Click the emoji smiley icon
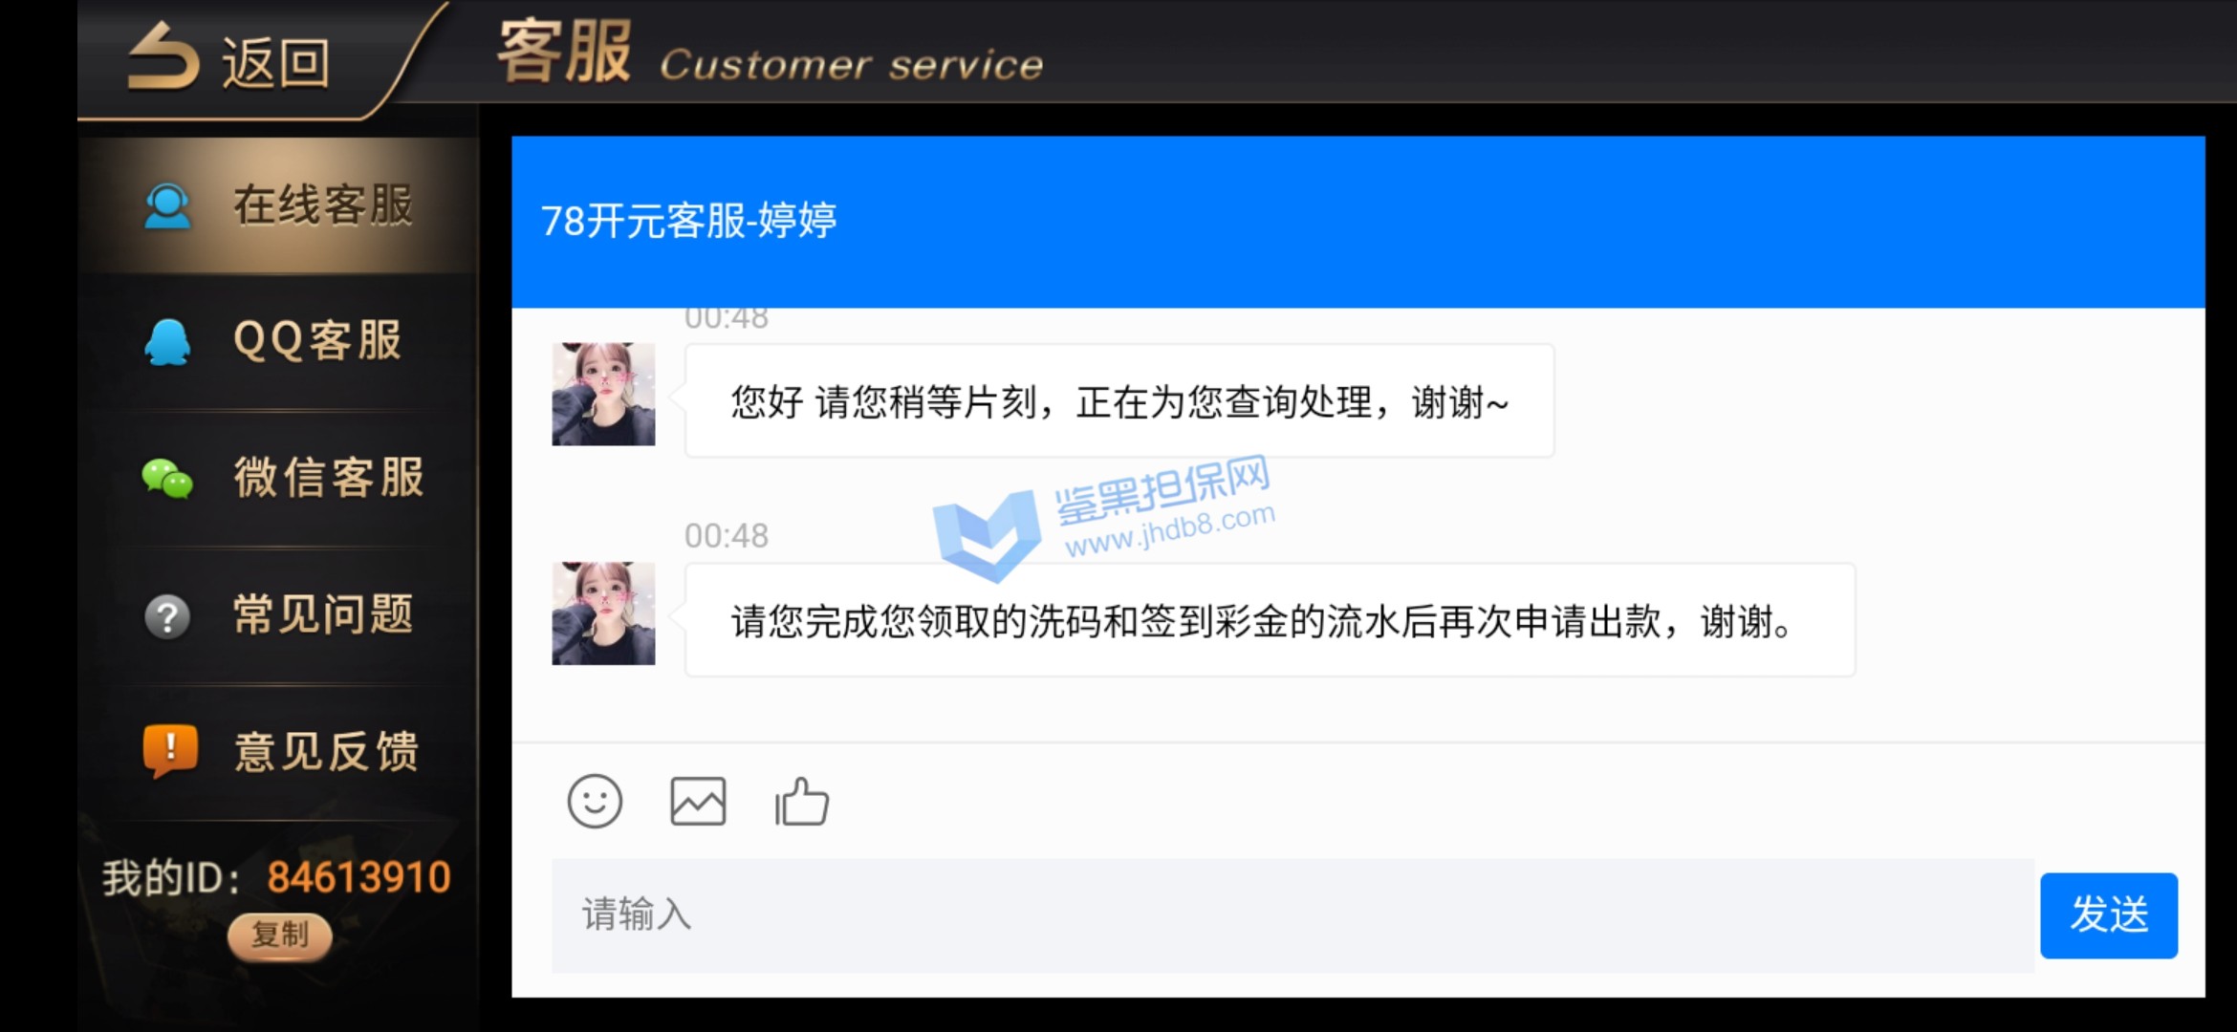The image size is (2237, 1032). pos(595,801)
